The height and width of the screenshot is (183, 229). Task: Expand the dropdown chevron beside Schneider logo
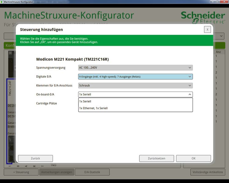221,36
